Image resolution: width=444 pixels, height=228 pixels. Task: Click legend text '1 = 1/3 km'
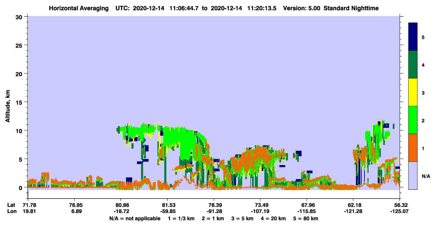click(181, 218)
